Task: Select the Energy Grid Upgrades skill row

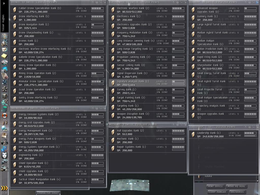Action: pos(58,124)
